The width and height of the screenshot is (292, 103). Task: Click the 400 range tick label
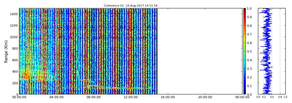tap(14, 71)
